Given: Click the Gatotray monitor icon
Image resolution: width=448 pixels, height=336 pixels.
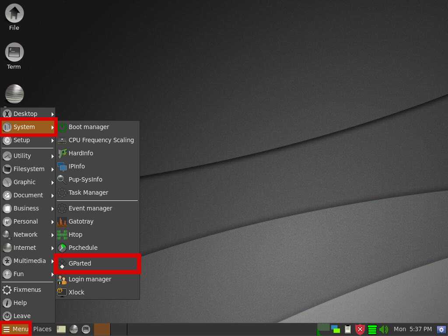Looking at the screenshot, I should (x=62, y=221).
